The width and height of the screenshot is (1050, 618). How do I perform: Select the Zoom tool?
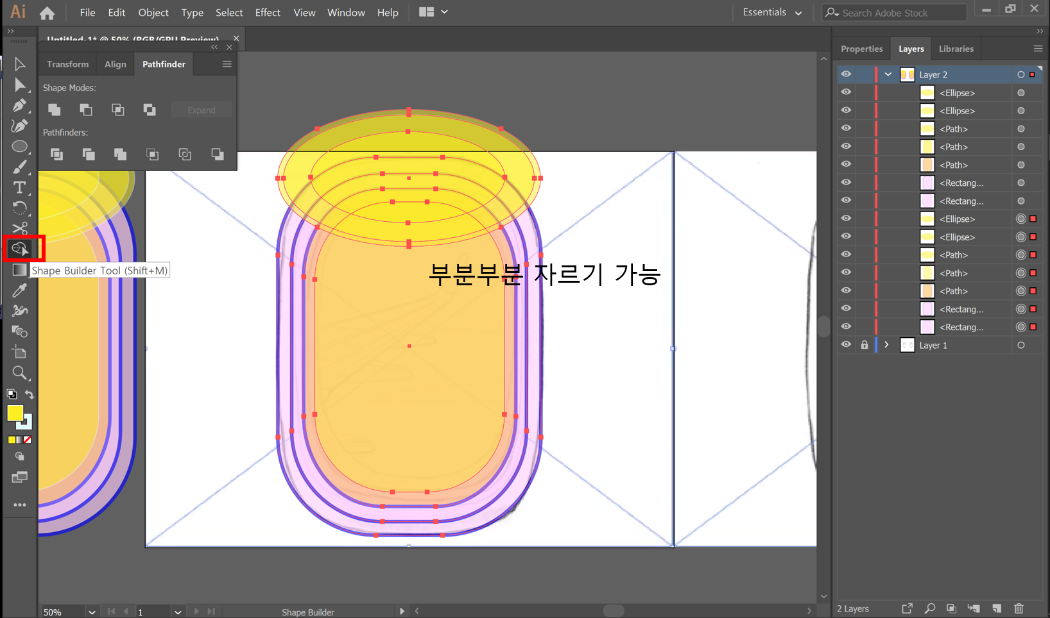point(19,372)
